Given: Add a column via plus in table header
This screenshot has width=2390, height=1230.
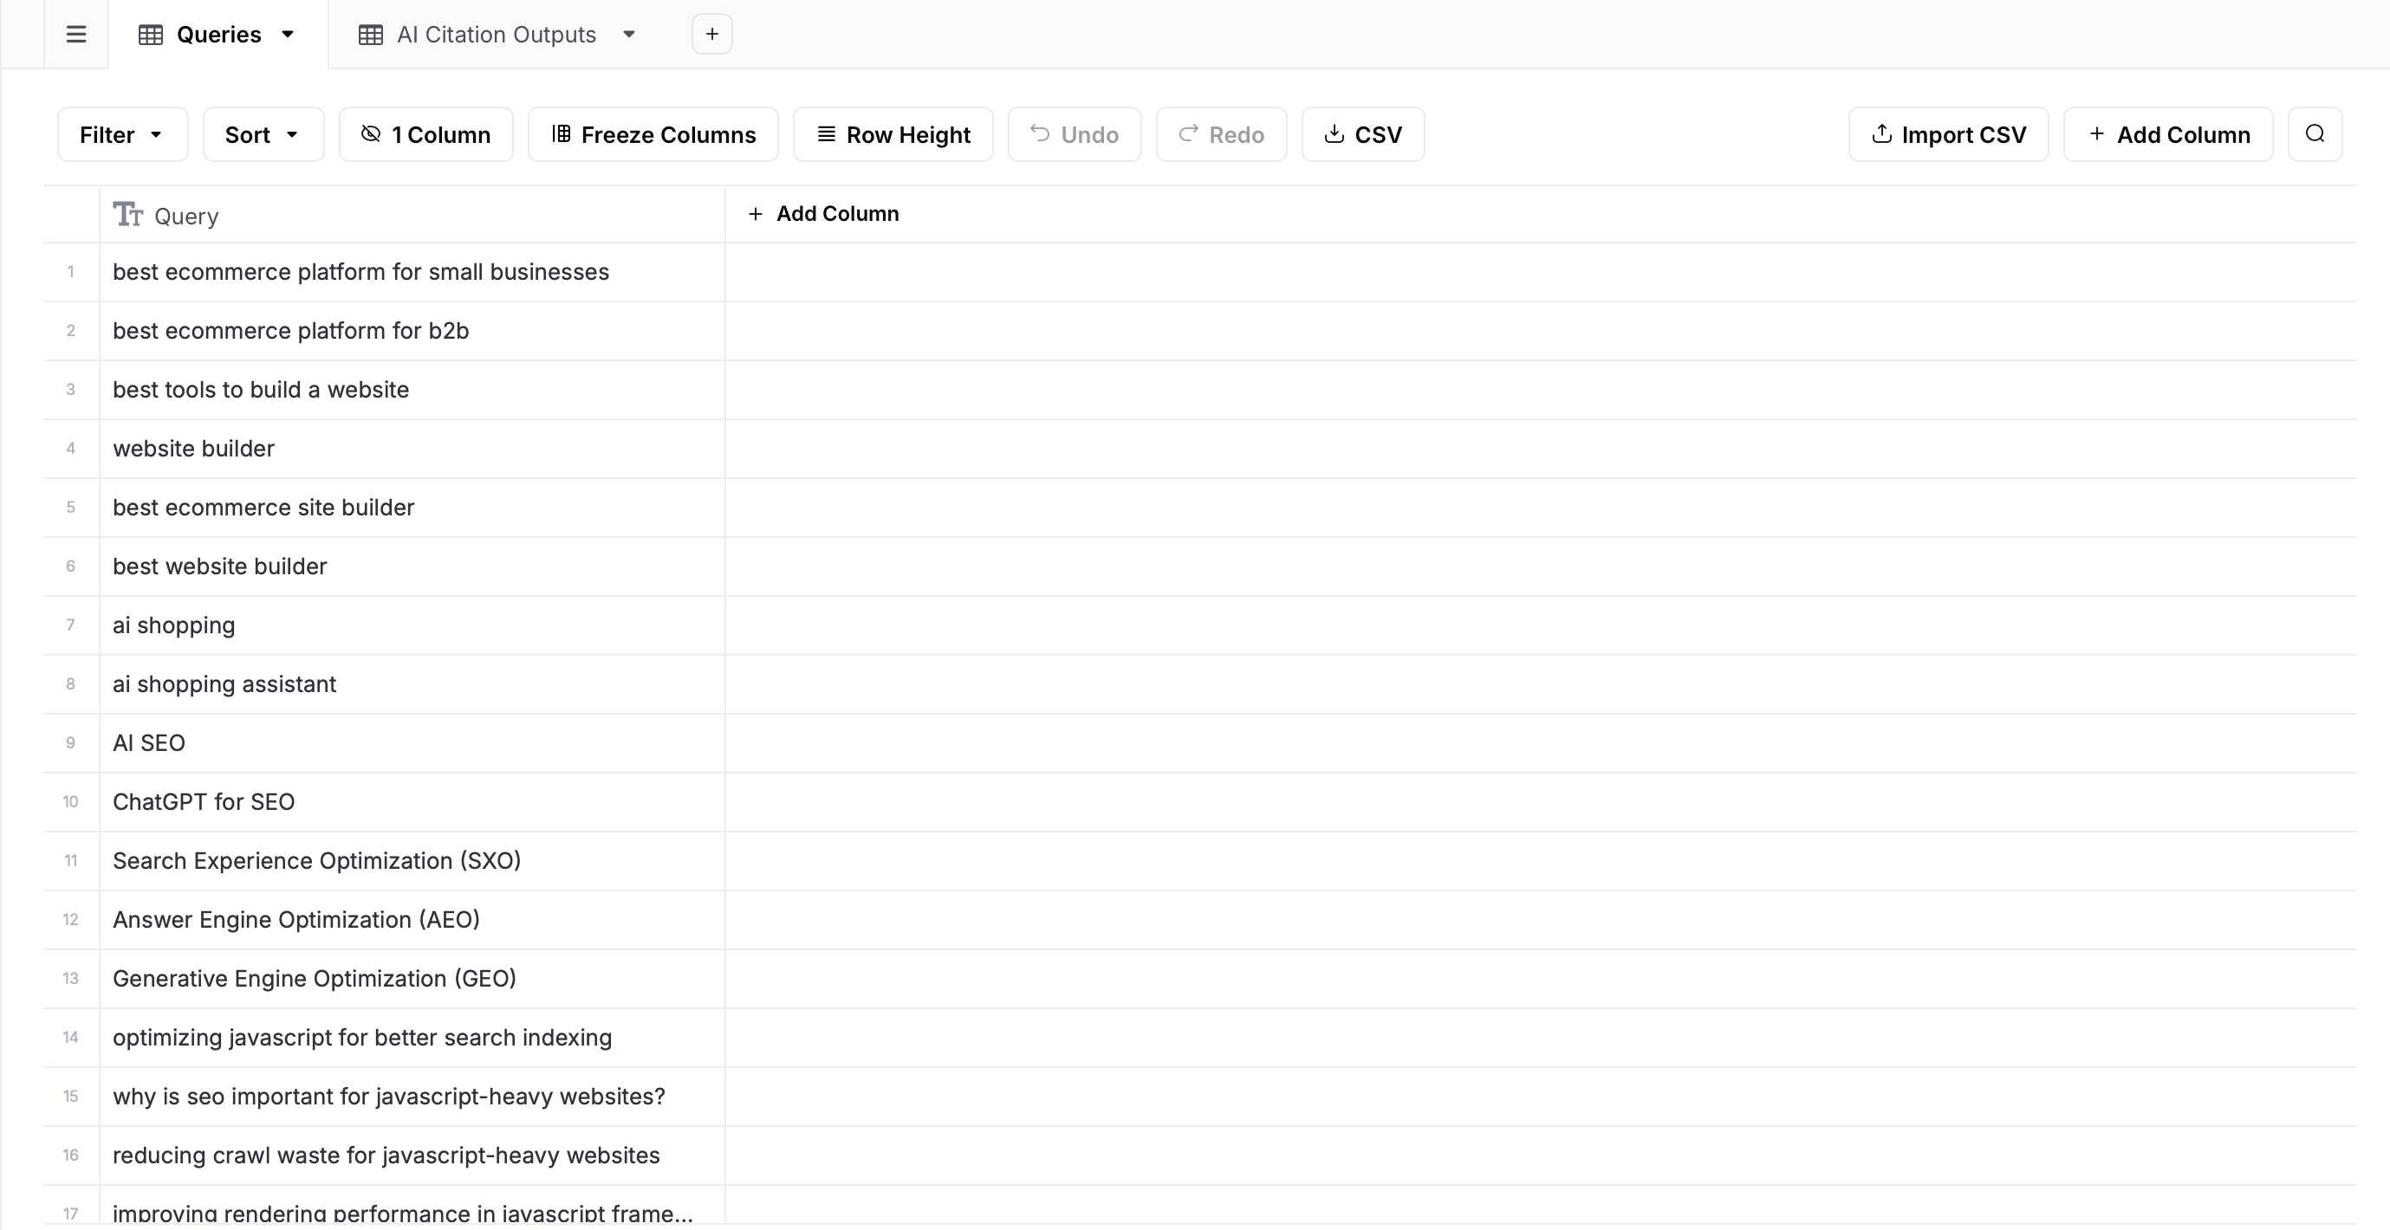Looking at the screenshot, I should point(824,213).
